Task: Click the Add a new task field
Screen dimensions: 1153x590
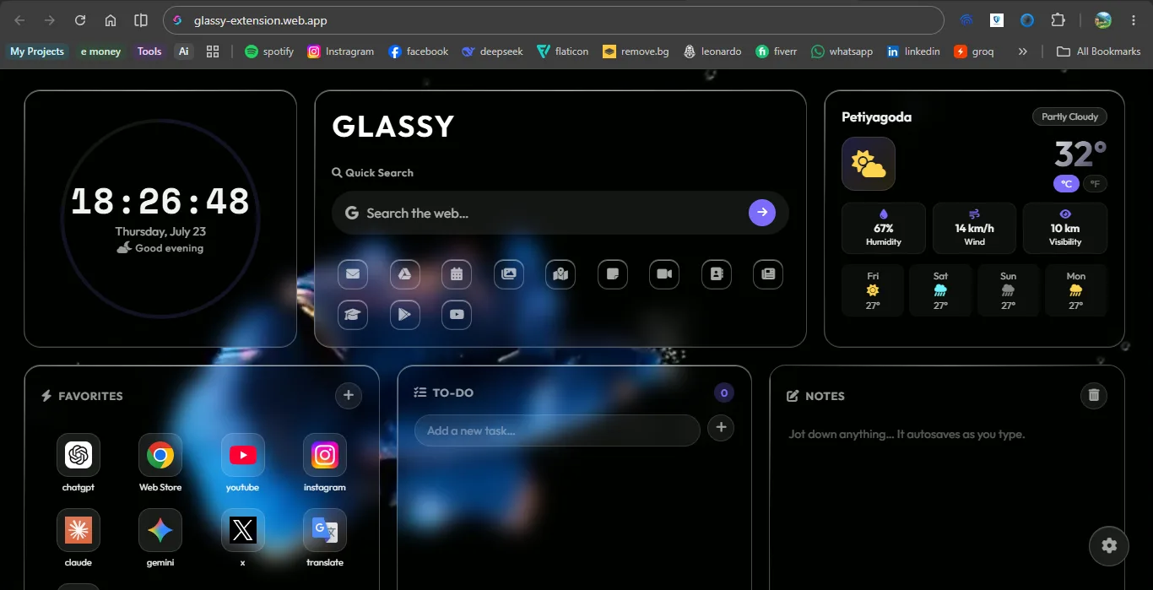Action: click(557, 430)
